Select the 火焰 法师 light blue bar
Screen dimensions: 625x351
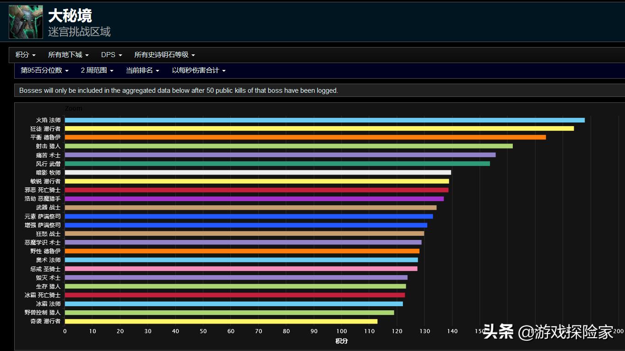[x=325, y=120]
